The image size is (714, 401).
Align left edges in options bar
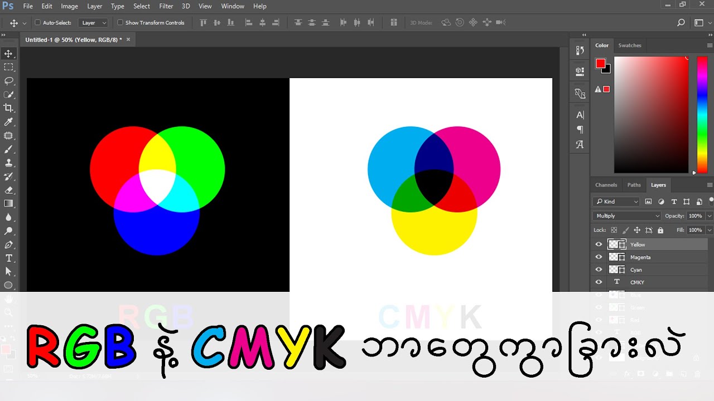(249, 23)
